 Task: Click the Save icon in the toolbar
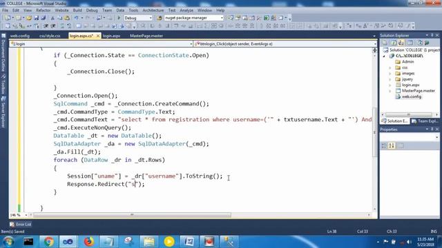[36, 18]
